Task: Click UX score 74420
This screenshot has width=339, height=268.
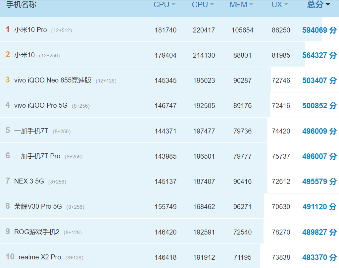Action: click(x=281, y=131)
